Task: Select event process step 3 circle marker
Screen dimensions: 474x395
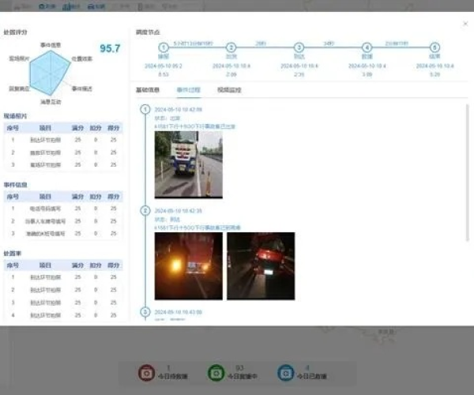Action: click(145, 311)
